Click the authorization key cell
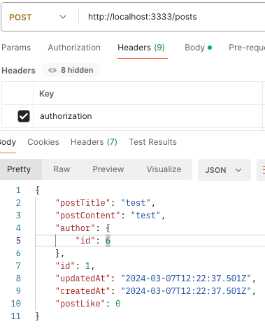The height and width of the screenshot is (331, 265). click(x=148, y=116)
